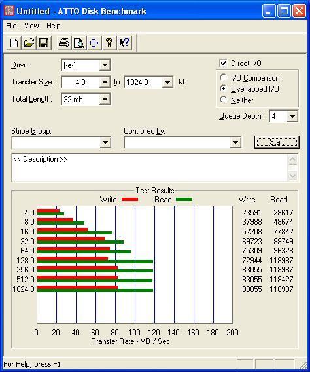Open a saved benchmark with the folder icon

click(x=29, y=43)
